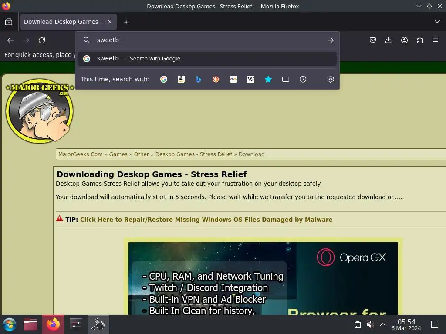
Task: Open the MajorGeeks.Com breadcrumb link
Action: (x=81, y=154)
